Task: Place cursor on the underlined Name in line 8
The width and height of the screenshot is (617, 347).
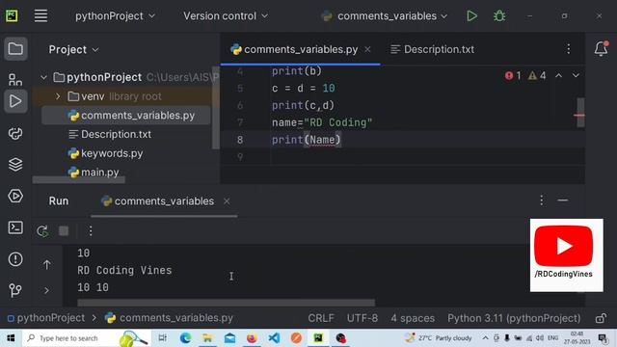Action: tap(322, 140)
